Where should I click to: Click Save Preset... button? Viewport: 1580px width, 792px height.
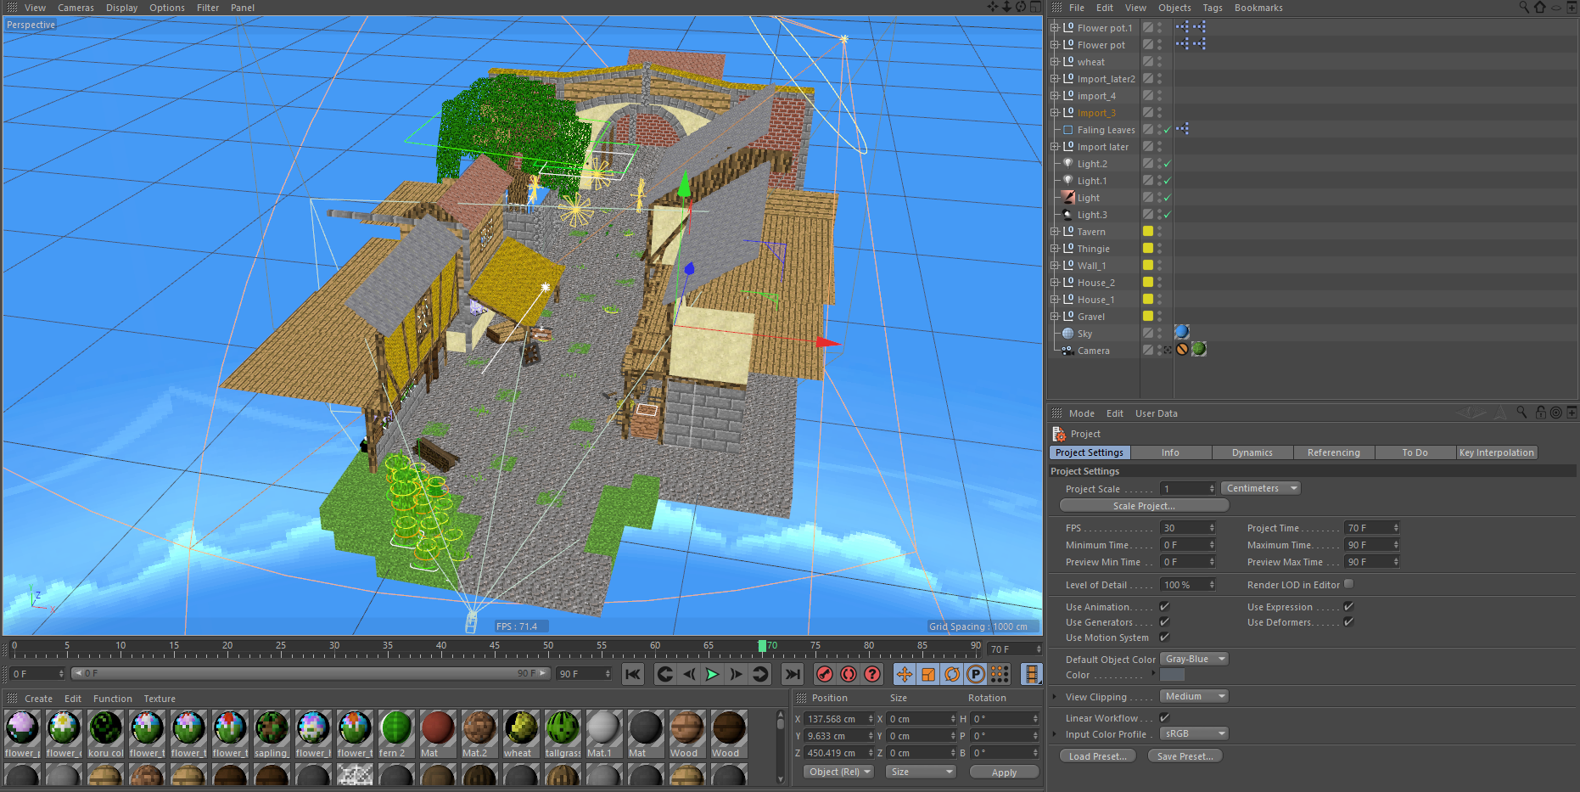[x=1185, y=756]
